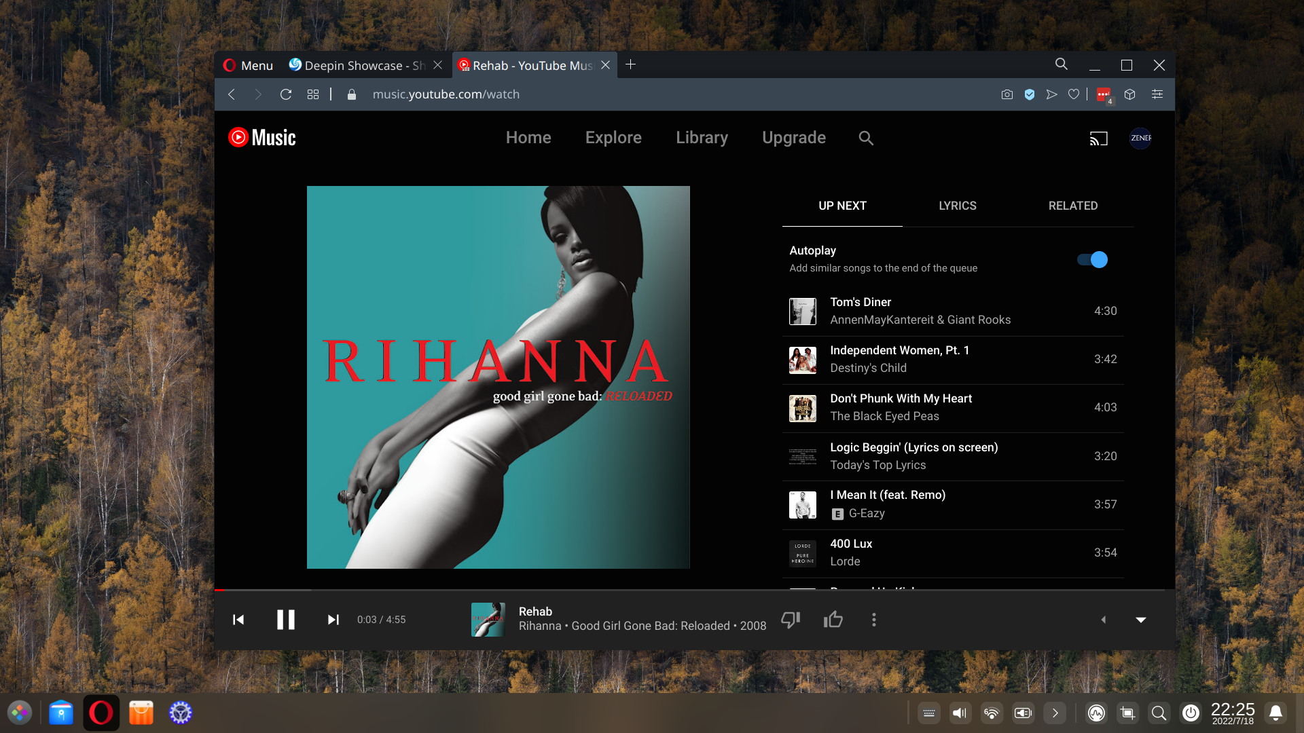Turn off the Autoplay toggle
The image size is (1304, 733).
pyautogui.click(x=1092, y=260)
